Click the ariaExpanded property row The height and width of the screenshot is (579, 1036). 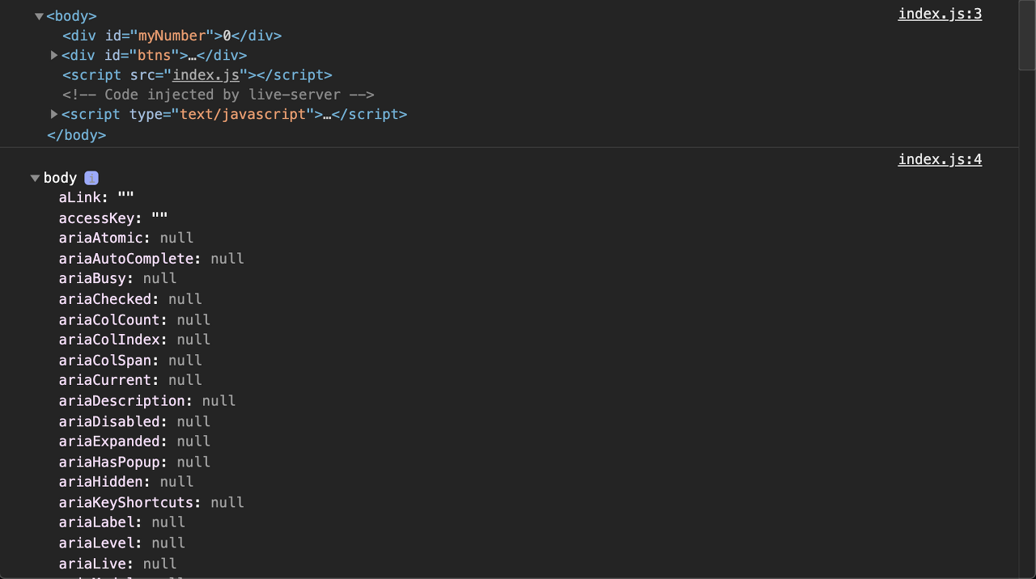pyautogui.click(x=134, y=442)
